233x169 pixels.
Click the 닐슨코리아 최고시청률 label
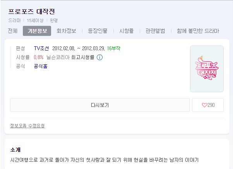point(70,57)
